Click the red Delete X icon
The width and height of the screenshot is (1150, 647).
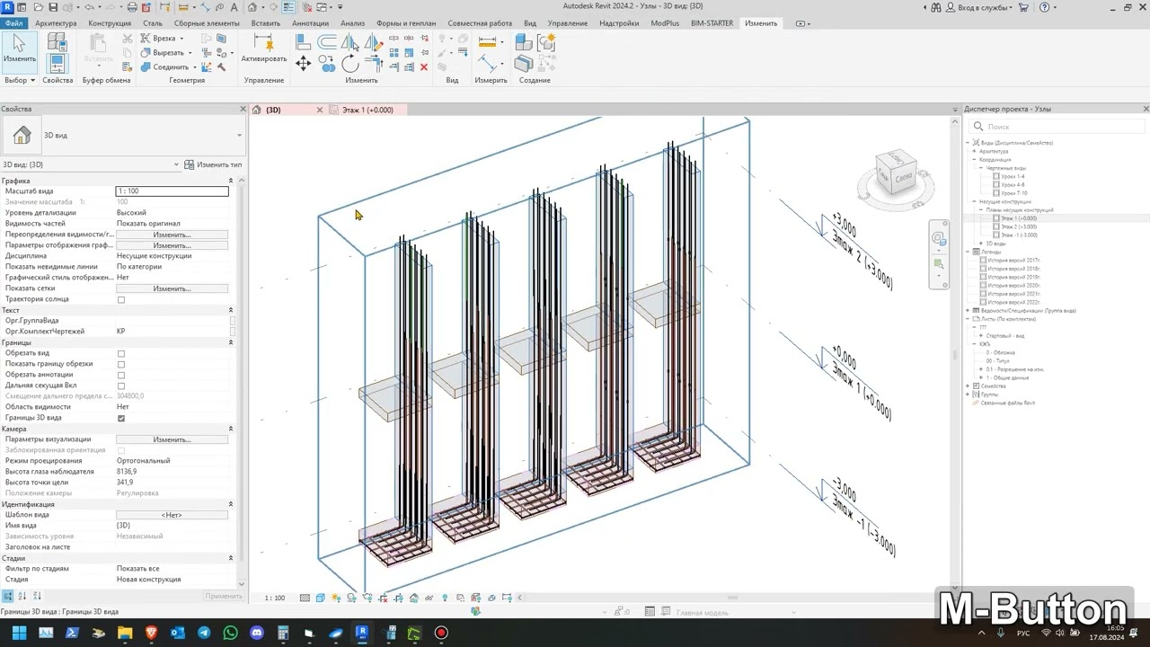coord(425,66)
